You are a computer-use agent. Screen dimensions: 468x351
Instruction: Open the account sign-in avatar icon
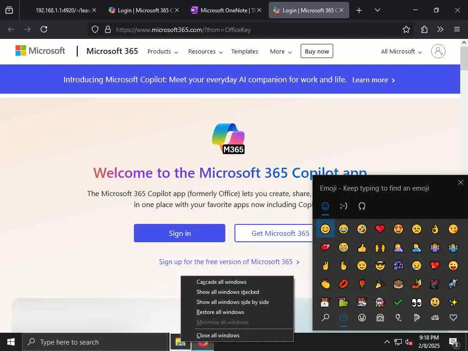[438, 51]
